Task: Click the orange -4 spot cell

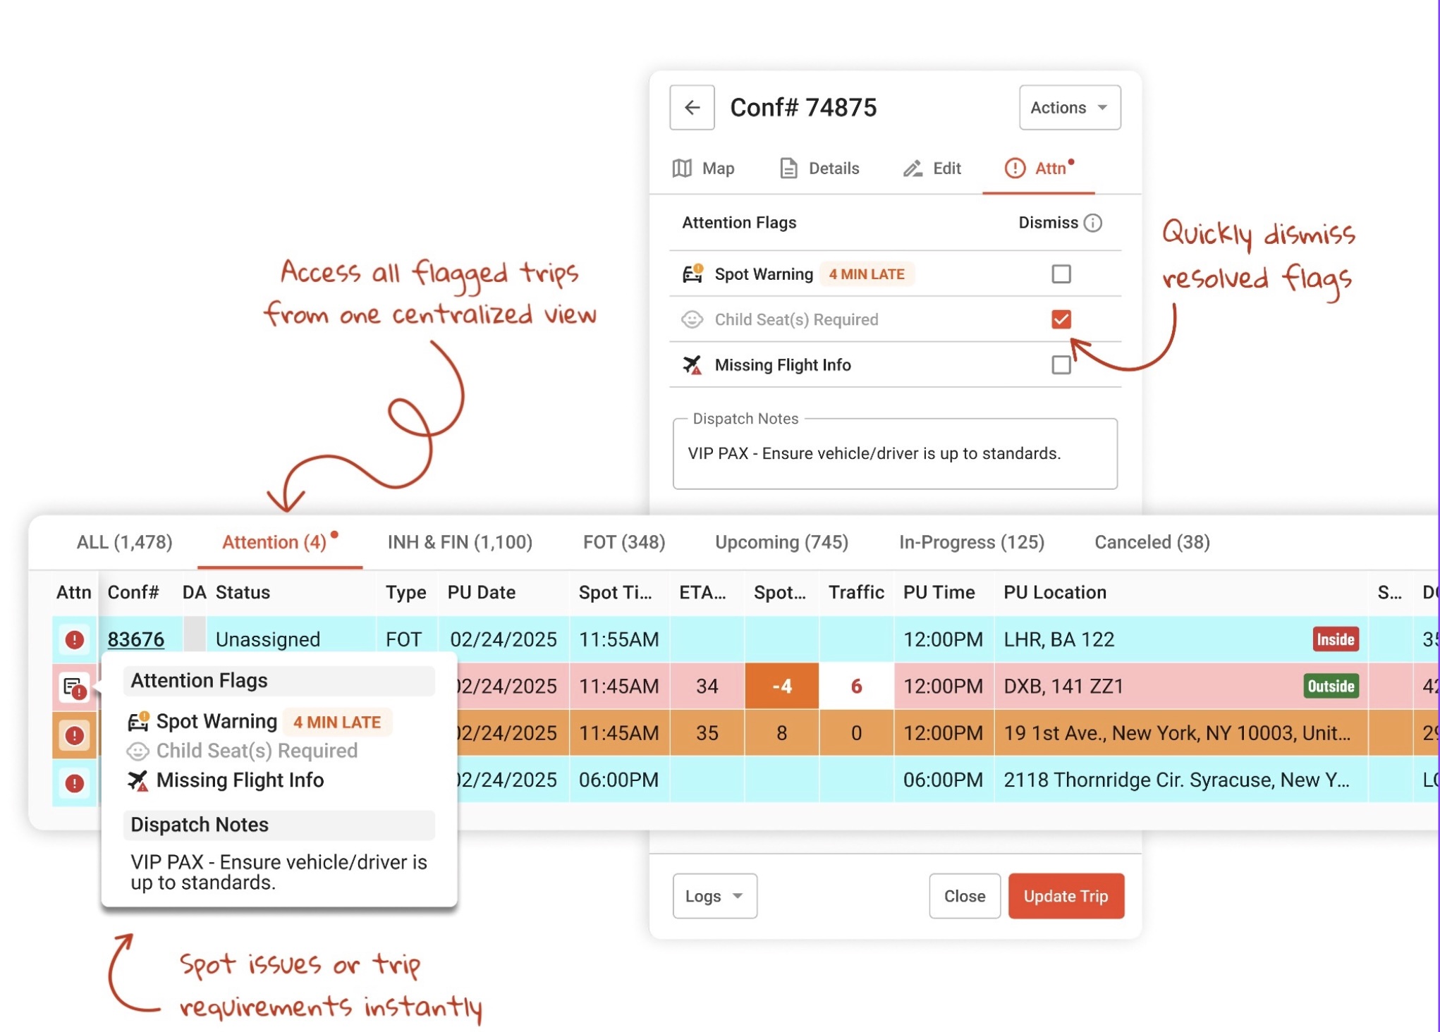Action: (781, 686)
